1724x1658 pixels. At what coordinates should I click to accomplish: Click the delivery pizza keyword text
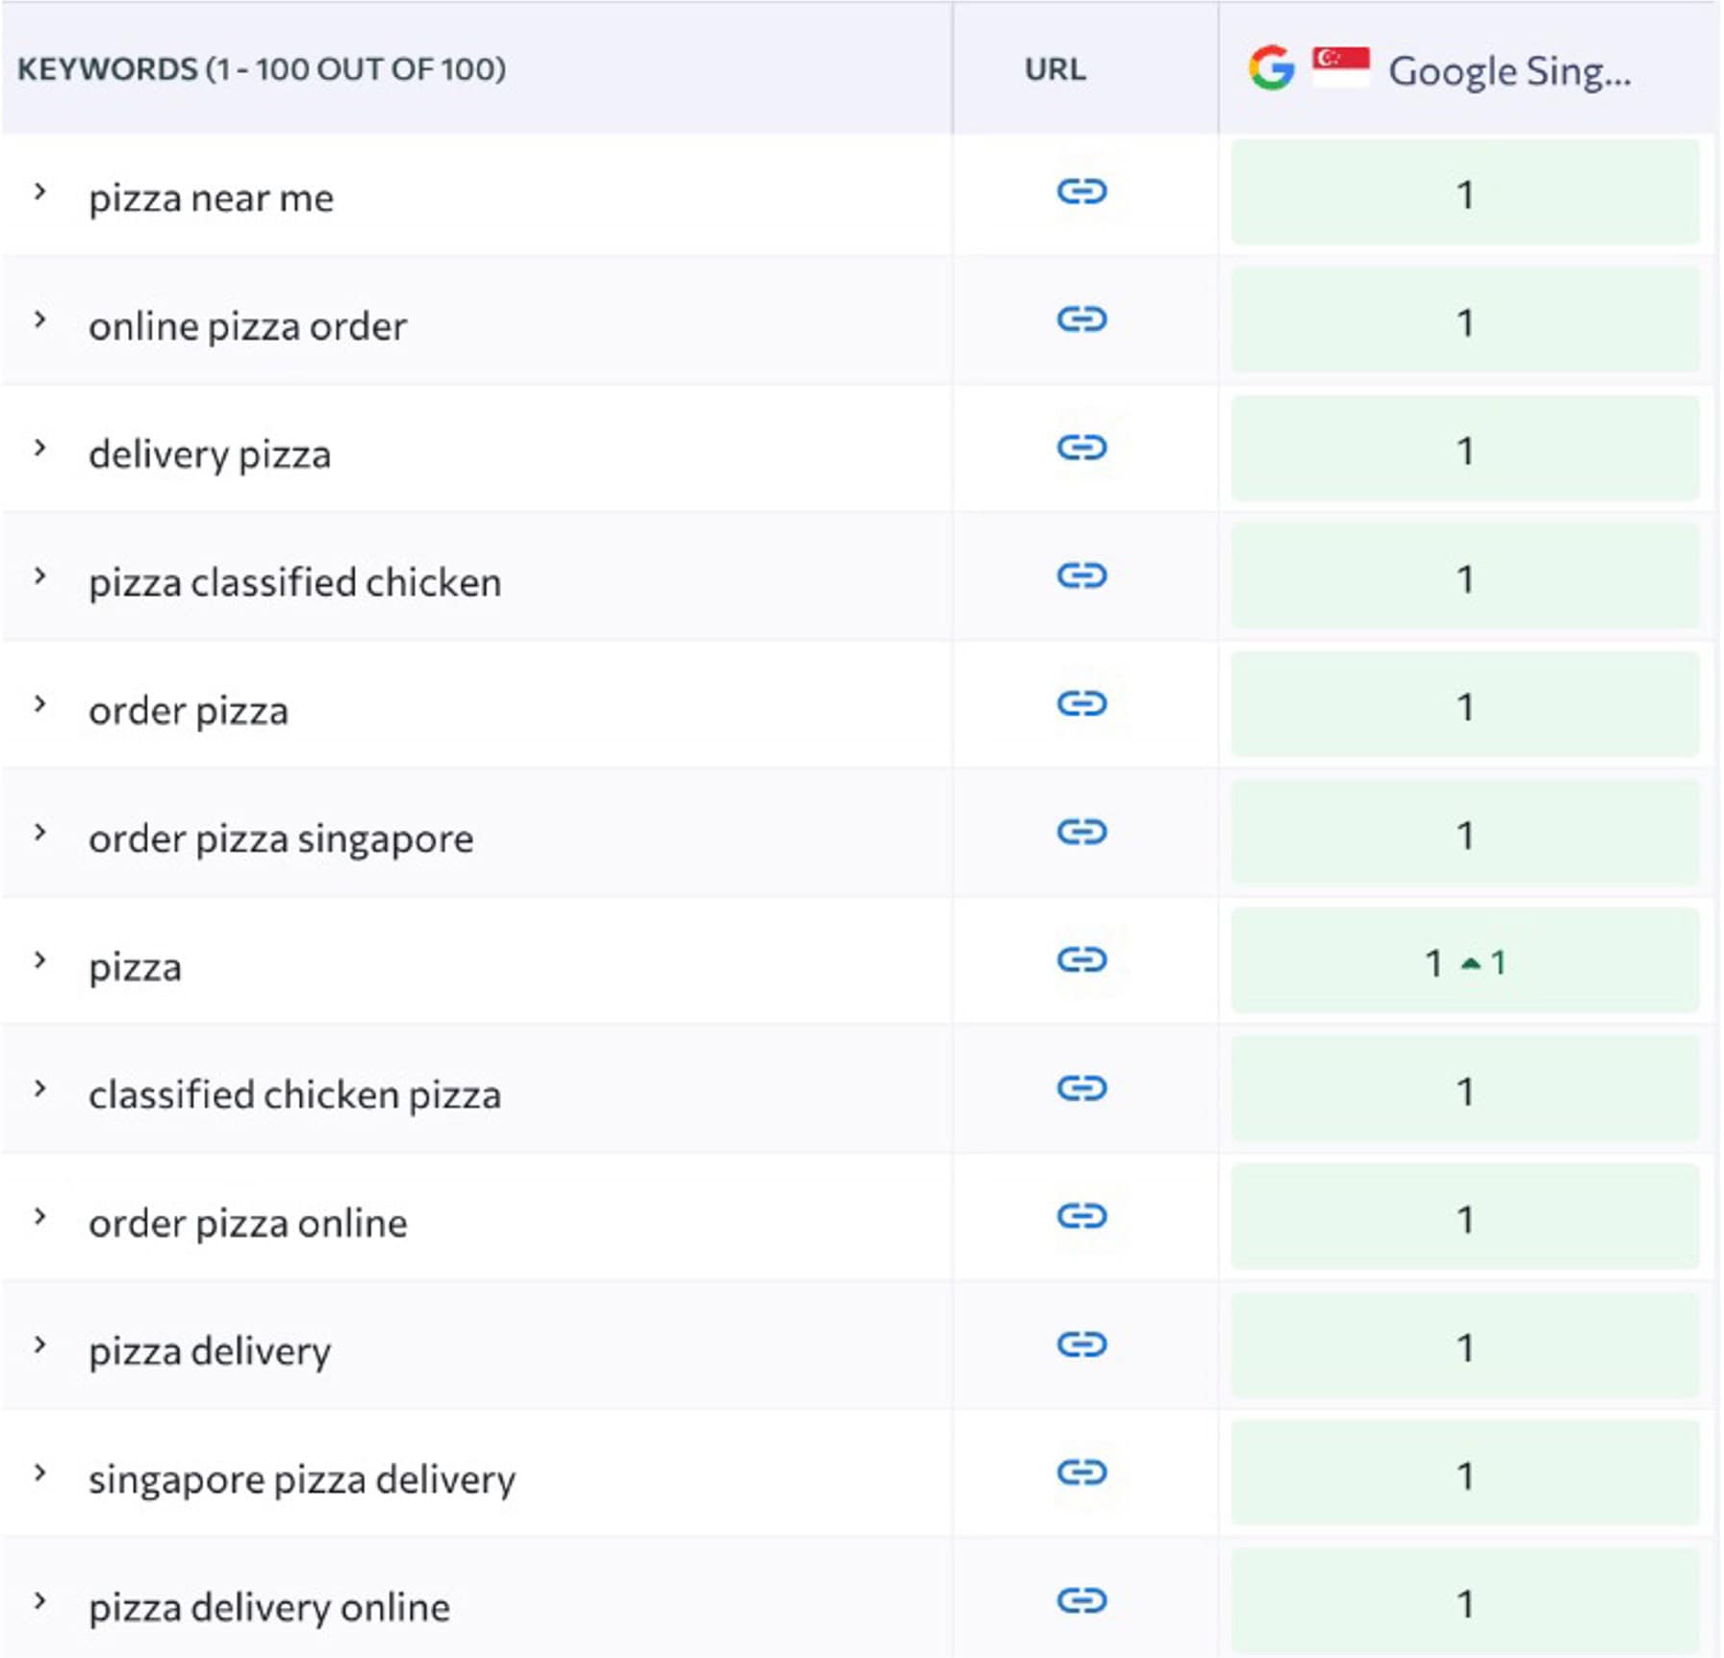click(x=210, y=454)
